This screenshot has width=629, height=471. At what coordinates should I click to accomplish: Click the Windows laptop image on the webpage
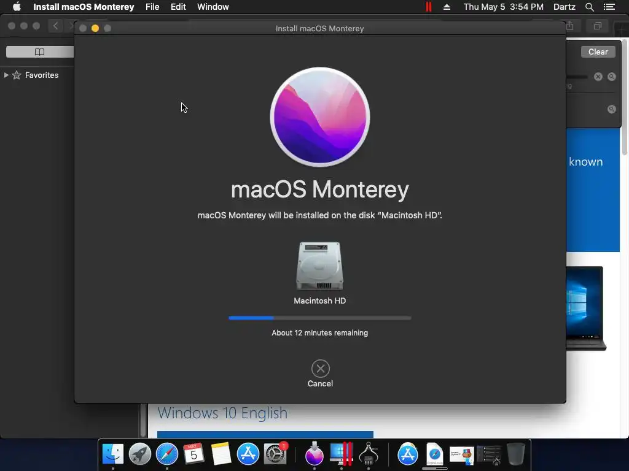pyautogui.click(x=585, y=308)
